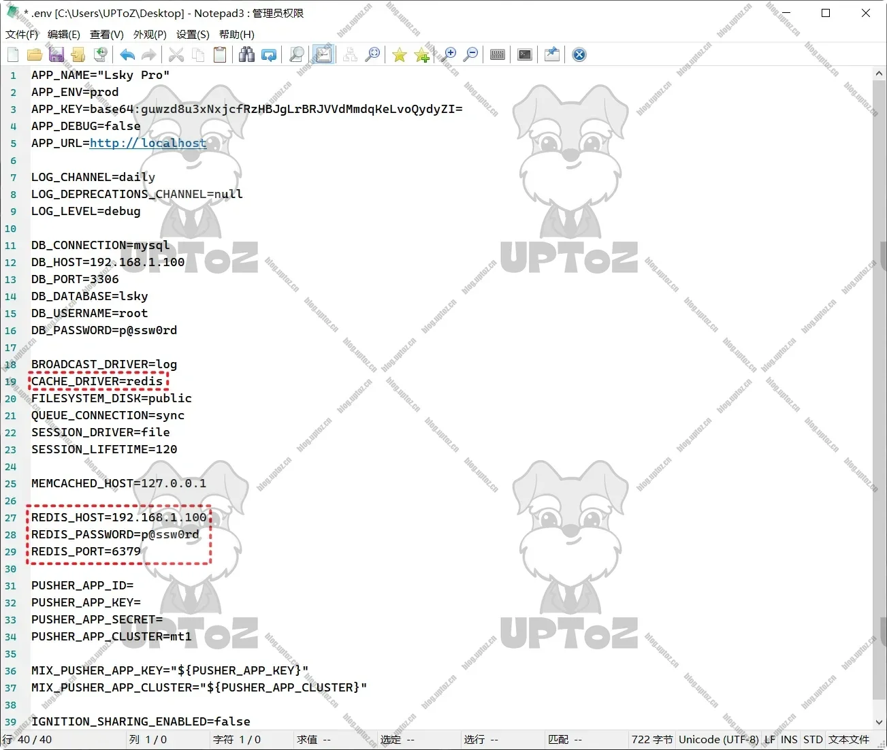Add to favorites via star-plus icon
This screenshot has height=750, width=887.
pyautogui.click(x=421, y=55)
